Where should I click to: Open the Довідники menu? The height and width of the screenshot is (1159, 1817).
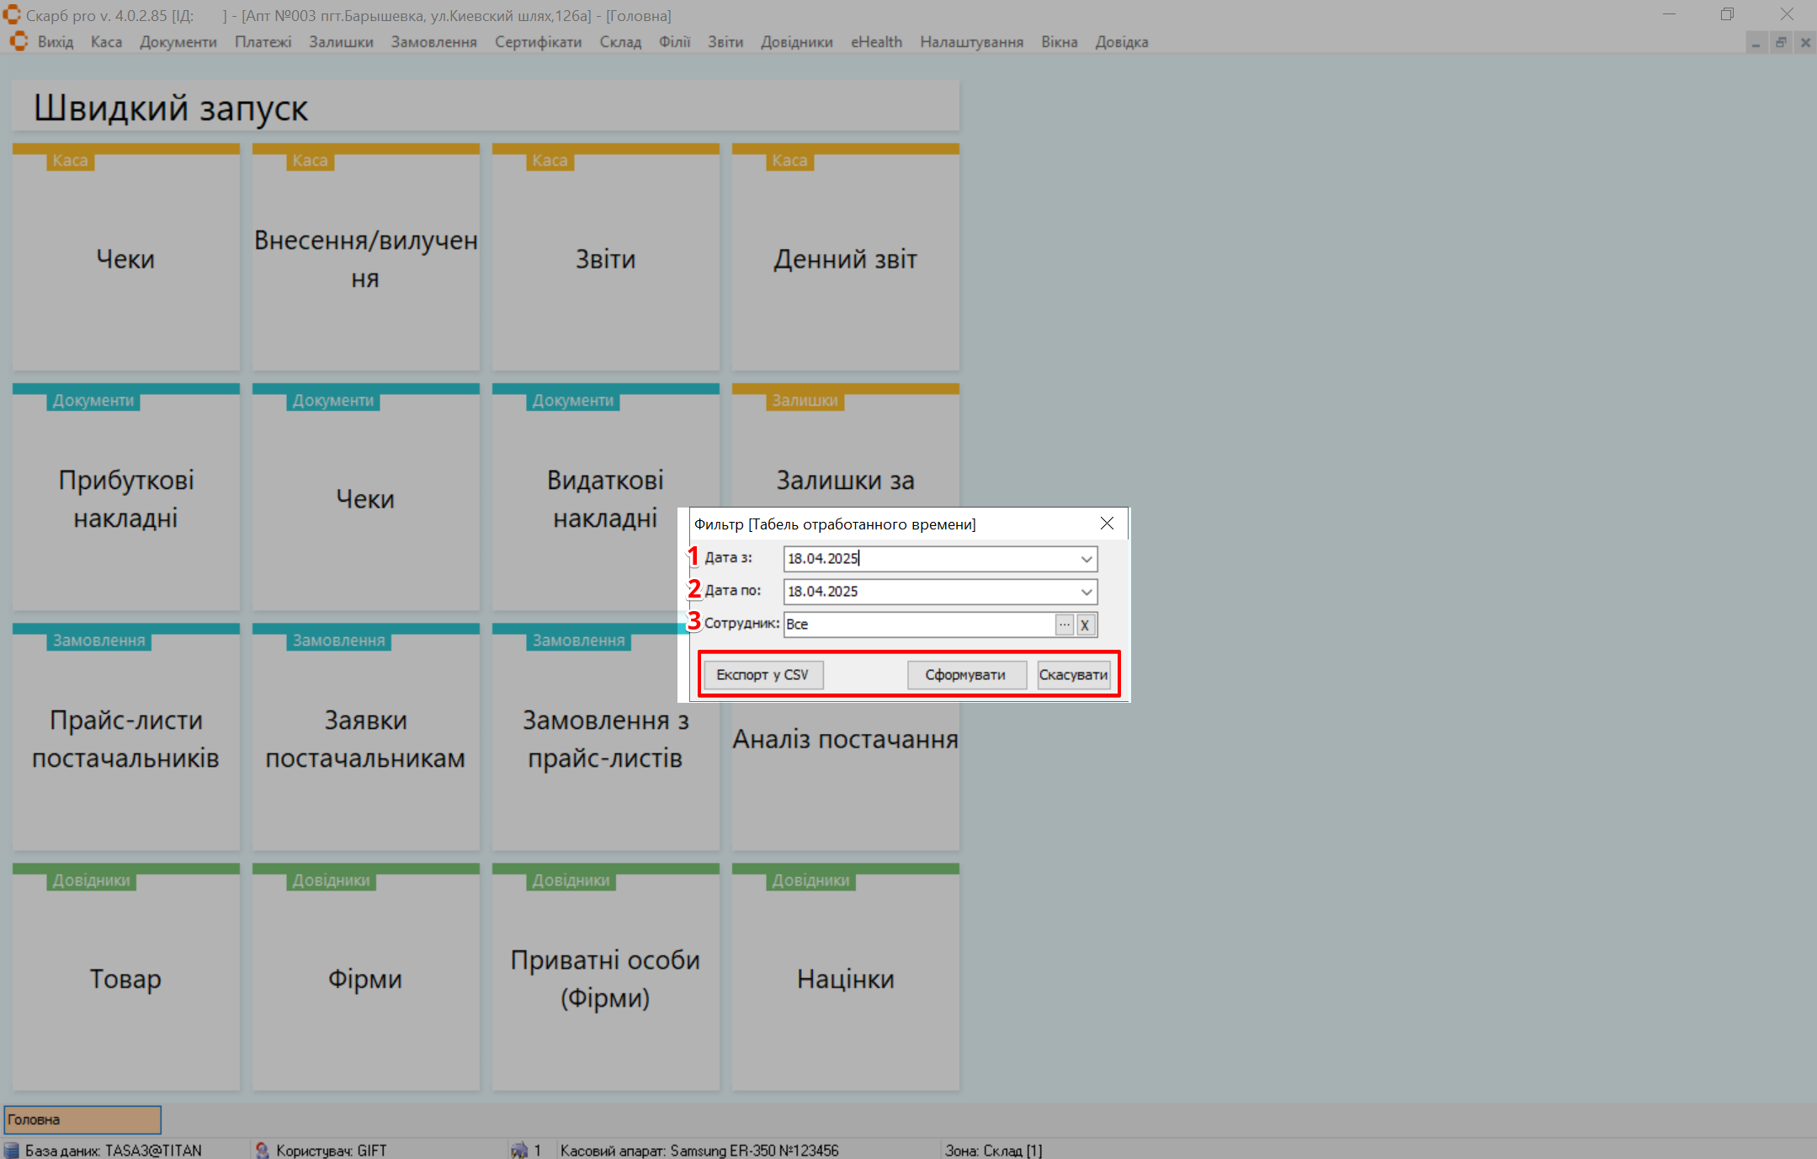click(x=796, y=42)
